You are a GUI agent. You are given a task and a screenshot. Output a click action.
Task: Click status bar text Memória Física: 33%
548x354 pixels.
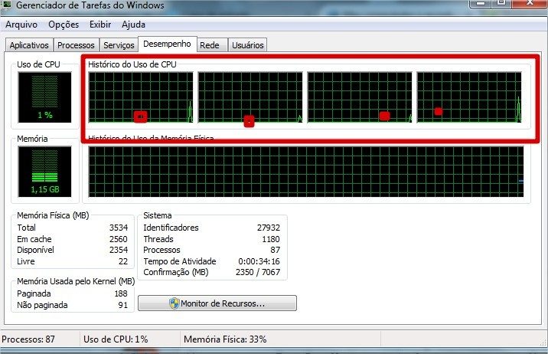[225, 339]
